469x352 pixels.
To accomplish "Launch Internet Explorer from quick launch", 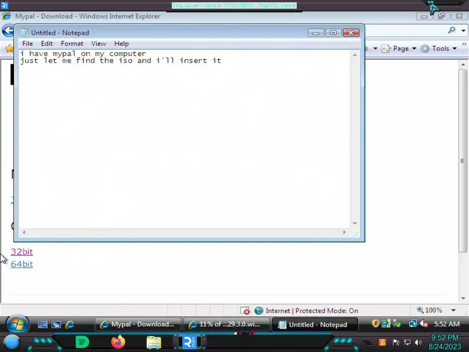I will (x=70, y=324).
